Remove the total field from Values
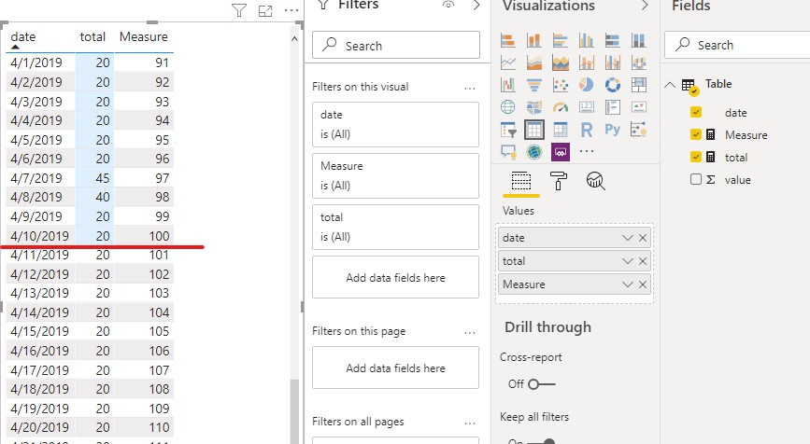Image resolution: width=810 pixels, height=444 pixels. click(x=643, y=261)
